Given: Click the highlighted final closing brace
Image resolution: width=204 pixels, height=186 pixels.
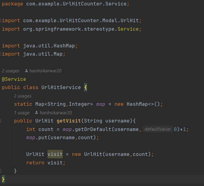Looking at the screenshot, I should pyautogui.click(x=3, y=179).
